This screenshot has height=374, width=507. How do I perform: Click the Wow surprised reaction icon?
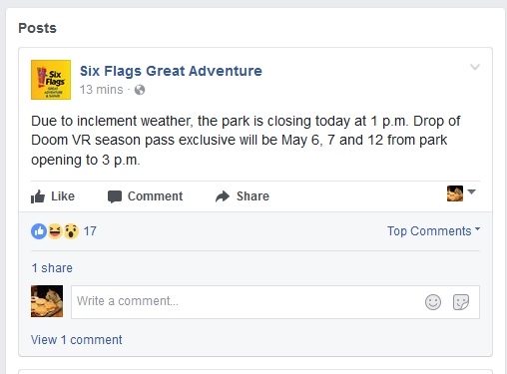point(71,231)
